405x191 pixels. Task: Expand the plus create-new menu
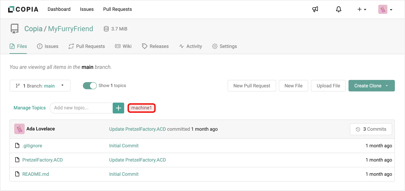362,9
